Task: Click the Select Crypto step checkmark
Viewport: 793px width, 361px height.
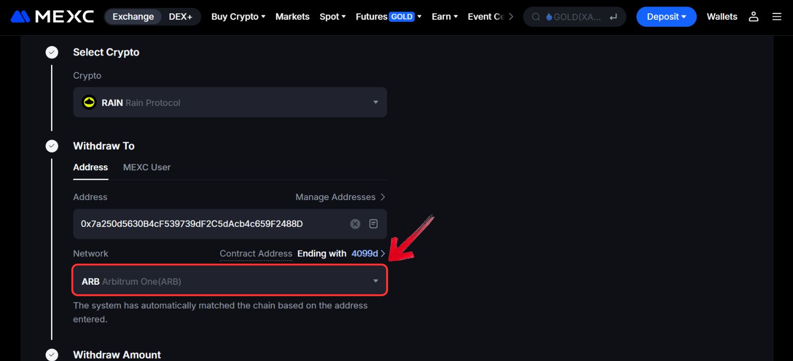Action: coord(52,52)
